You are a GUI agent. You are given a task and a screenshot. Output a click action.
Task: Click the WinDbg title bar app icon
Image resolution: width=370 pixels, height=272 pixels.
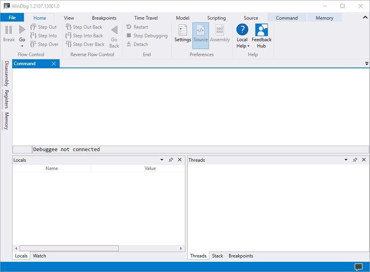click(7, 6)
